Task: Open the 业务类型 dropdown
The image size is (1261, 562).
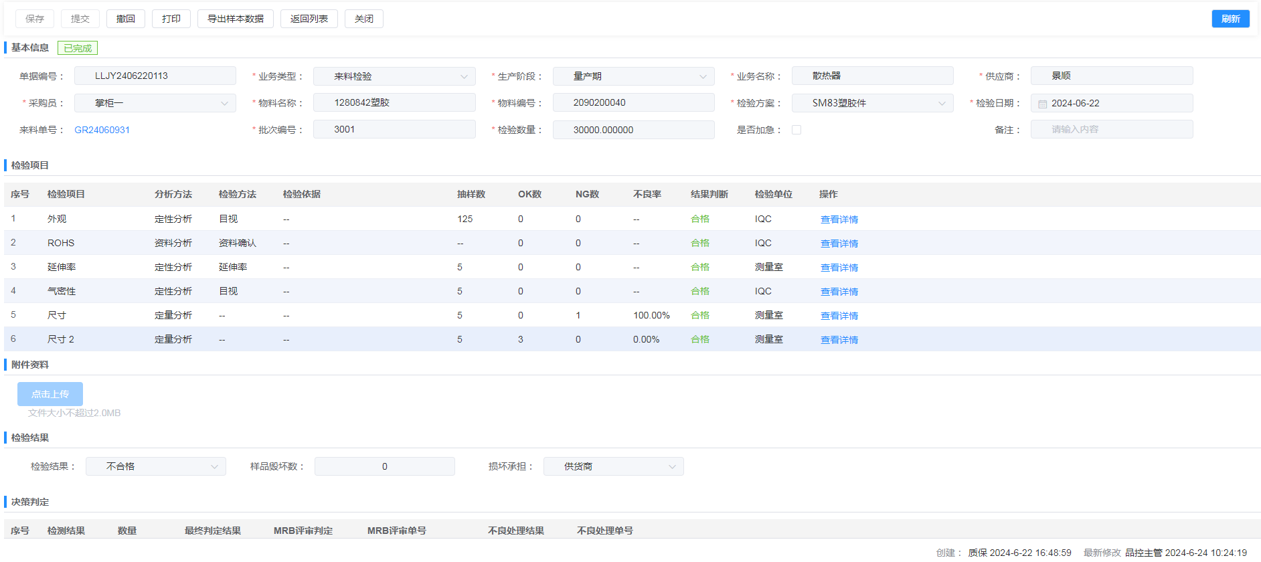Action: (x=394, y=76)
